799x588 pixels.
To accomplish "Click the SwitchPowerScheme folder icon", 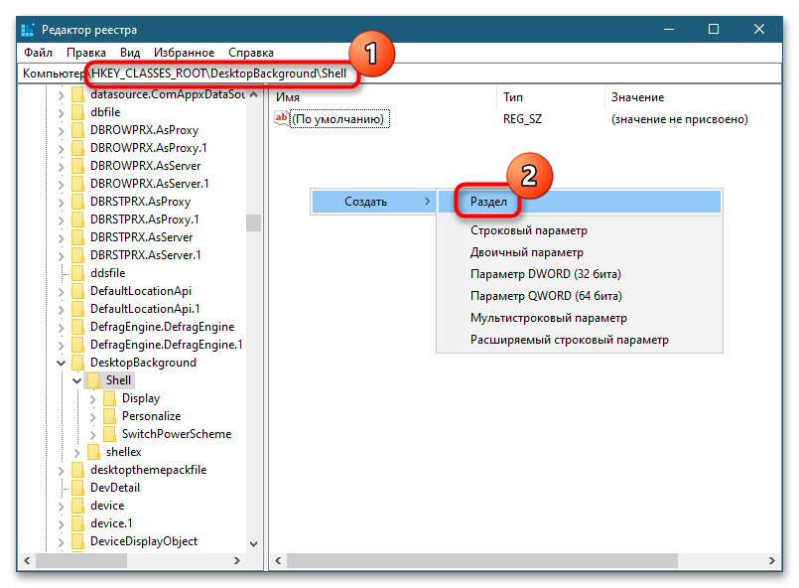I will coord(110,434).
